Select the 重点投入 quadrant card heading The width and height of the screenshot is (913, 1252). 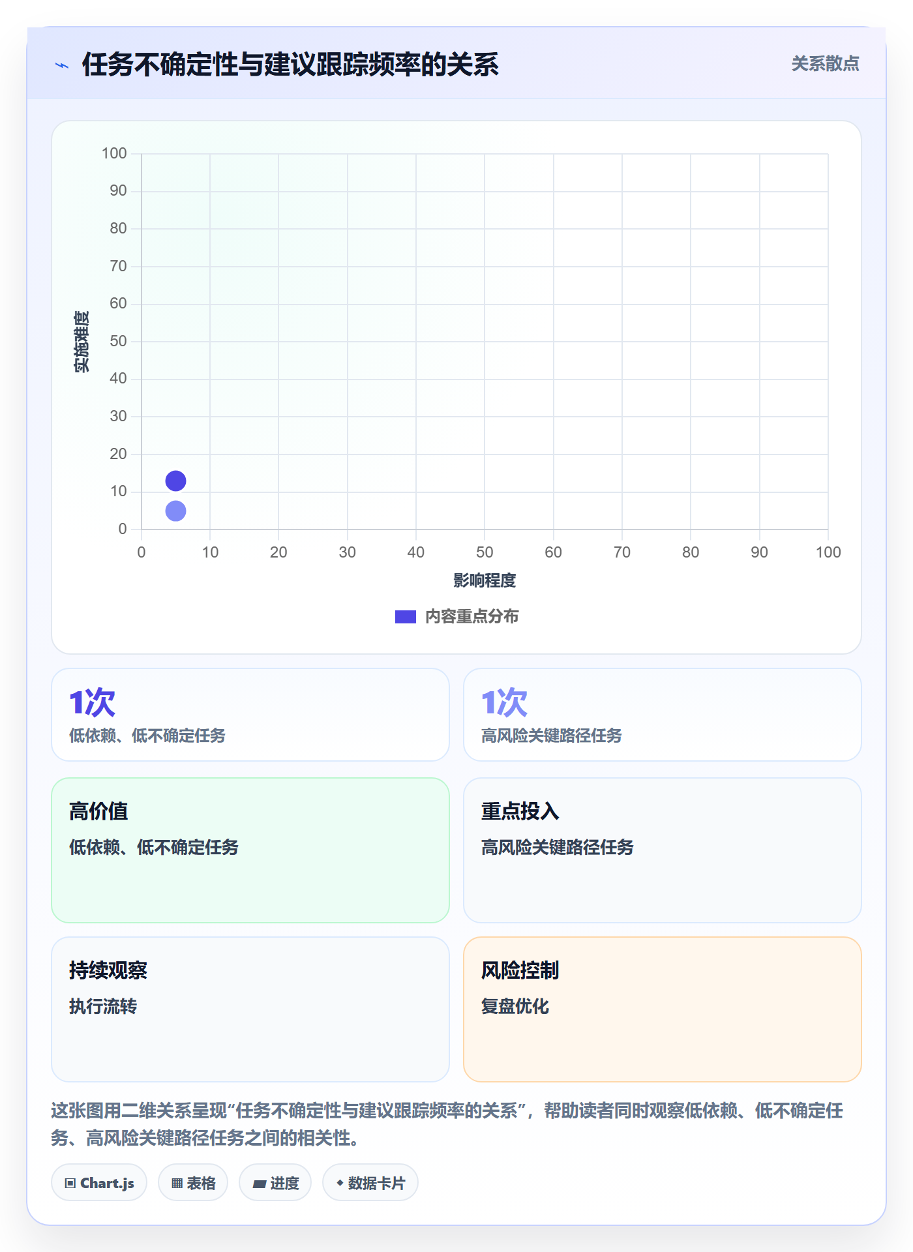click(520, 811)
